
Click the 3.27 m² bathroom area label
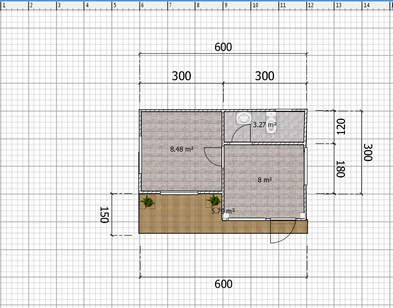265,125
